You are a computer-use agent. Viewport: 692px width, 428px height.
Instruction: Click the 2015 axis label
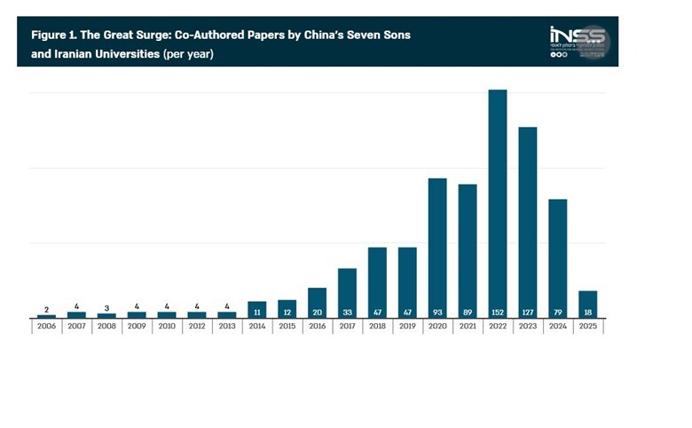(x=287, y=326)
